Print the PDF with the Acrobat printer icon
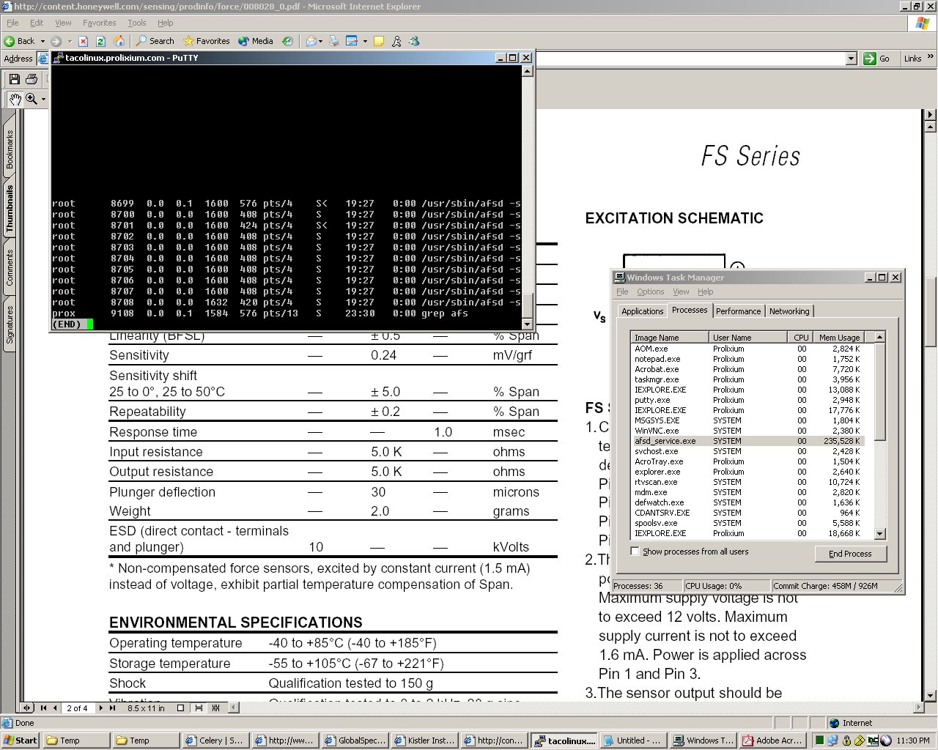Screen dimensions: 938x750 (32, 79)
